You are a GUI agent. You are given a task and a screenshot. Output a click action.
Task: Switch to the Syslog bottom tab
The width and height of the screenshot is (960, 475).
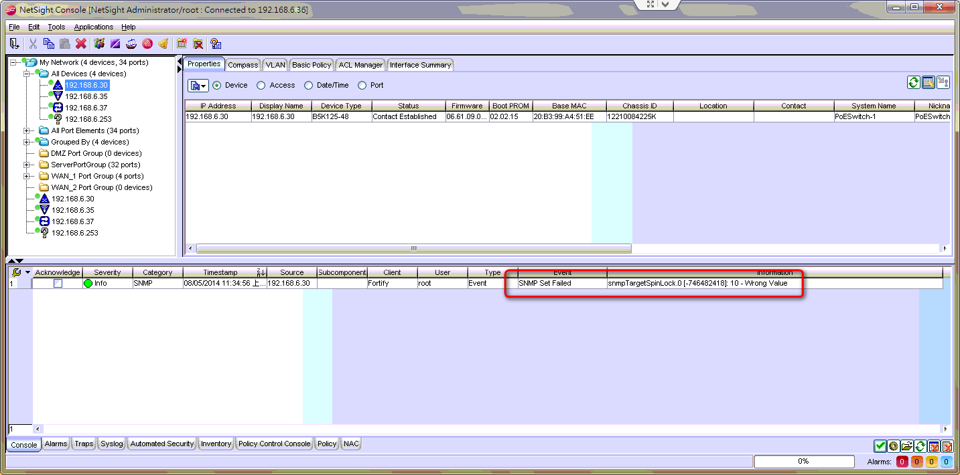pyautogui.click(x=112, y=444)
